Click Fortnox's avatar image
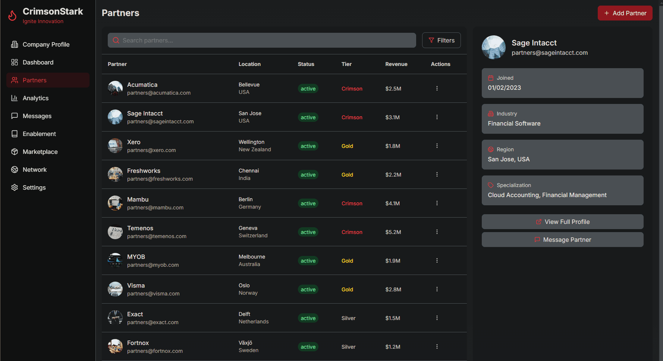Screen dimensions: 663x361 point(115,346)
